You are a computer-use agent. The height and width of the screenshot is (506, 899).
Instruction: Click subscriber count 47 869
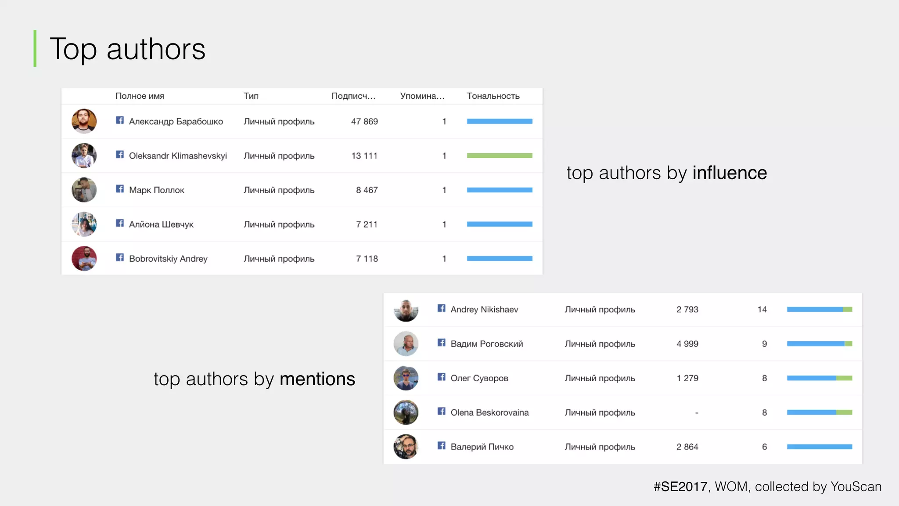pyautogui.click(x=364, y=122)
